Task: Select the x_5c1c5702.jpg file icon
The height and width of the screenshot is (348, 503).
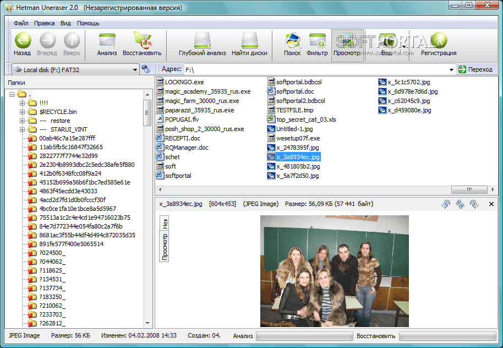Action: [x=382, y=82]
